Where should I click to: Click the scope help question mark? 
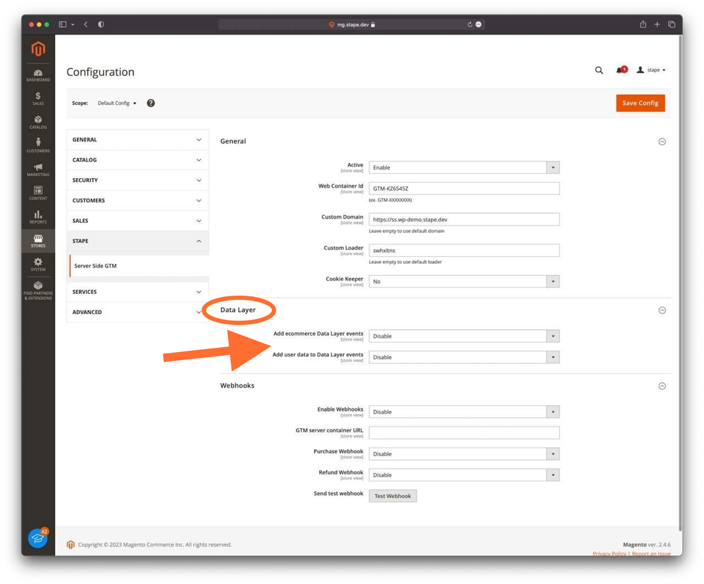(150, 103)
